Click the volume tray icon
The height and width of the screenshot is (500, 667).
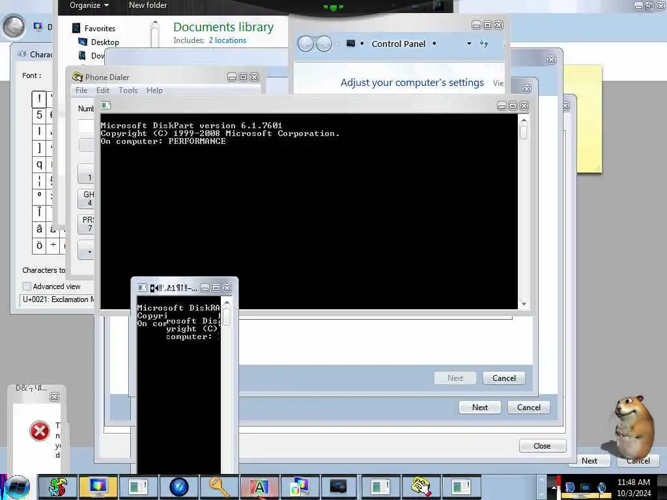[602, 487]
